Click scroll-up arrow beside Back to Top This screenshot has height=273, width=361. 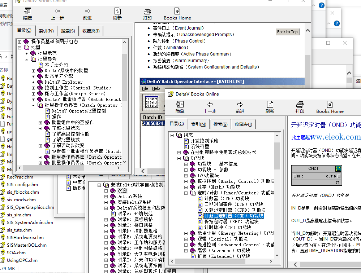click(x=308, y=31)
